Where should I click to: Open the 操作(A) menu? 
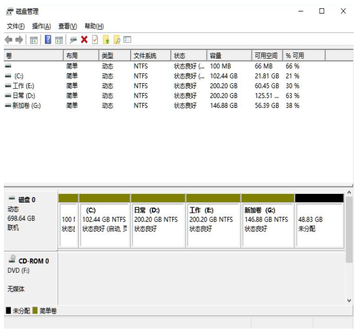41,26
